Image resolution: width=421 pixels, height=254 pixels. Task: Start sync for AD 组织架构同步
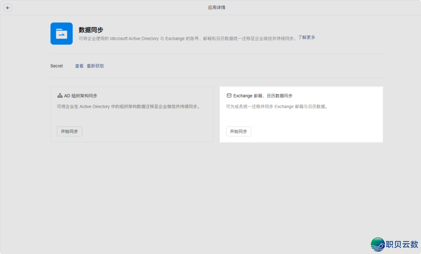(69, 131)
